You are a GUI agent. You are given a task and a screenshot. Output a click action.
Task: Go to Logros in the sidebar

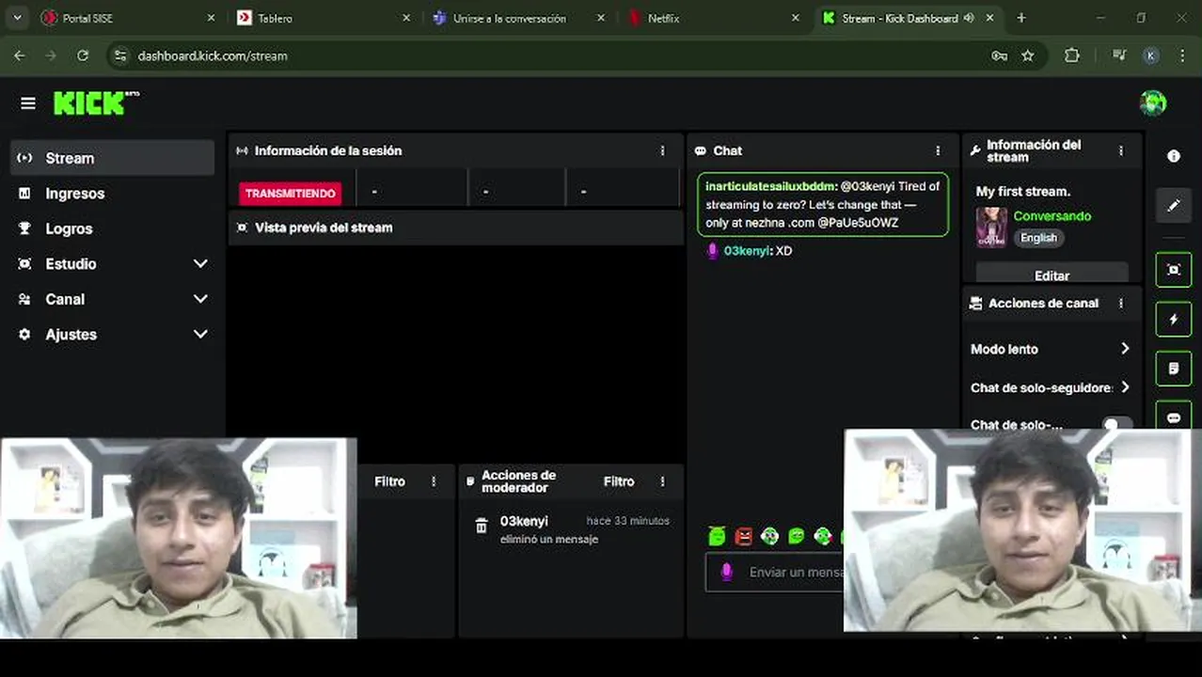pos(113,228)
